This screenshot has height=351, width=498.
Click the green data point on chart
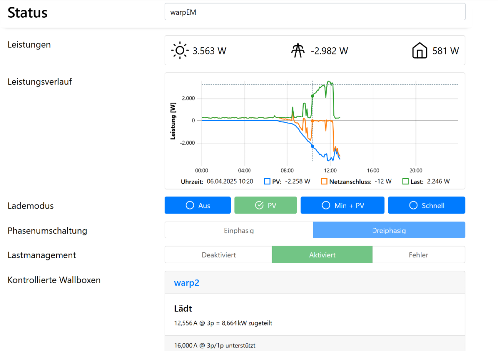click(x=312, y=96)
